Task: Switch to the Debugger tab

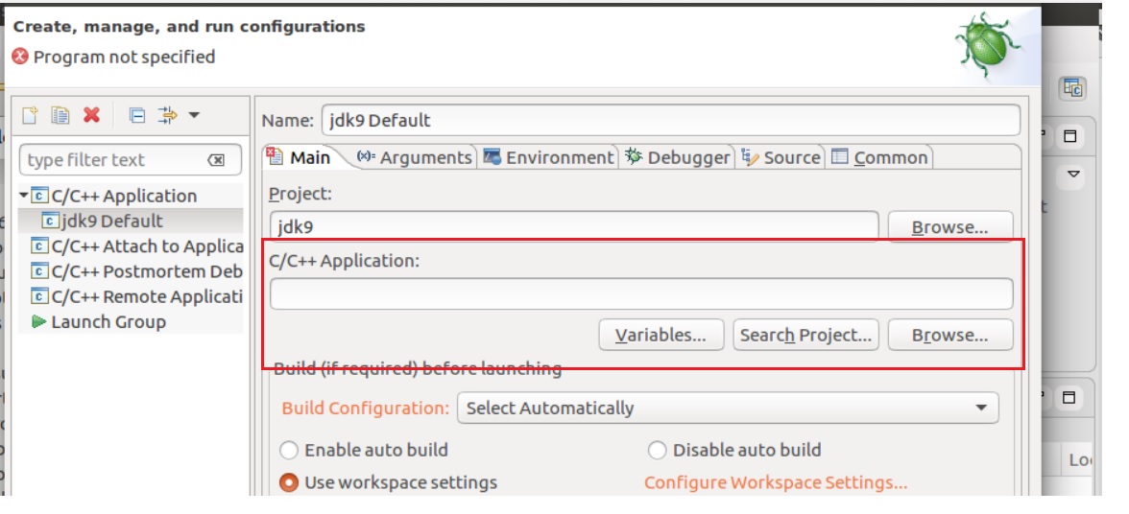Action: coord(678,157)
